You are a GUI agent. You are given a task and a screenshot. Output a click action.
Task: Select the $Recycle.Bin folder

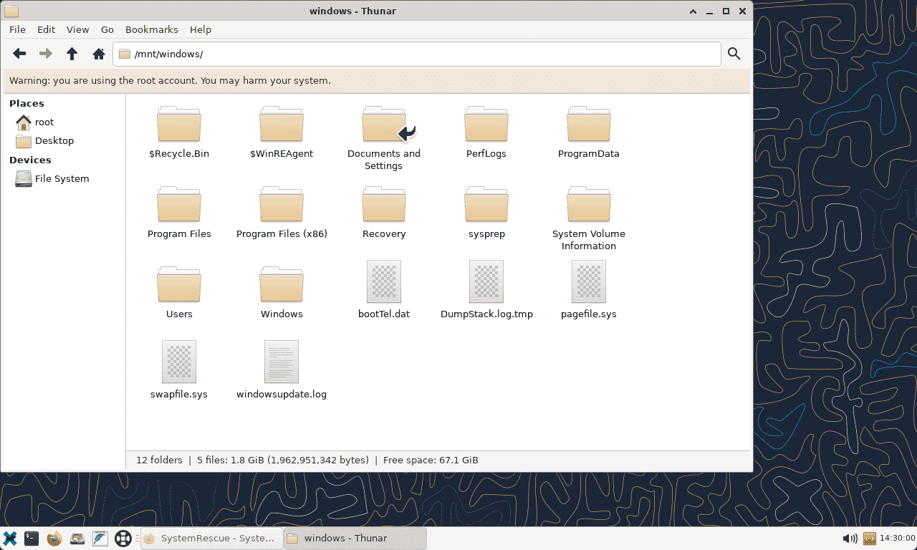(x=179, y=132)
